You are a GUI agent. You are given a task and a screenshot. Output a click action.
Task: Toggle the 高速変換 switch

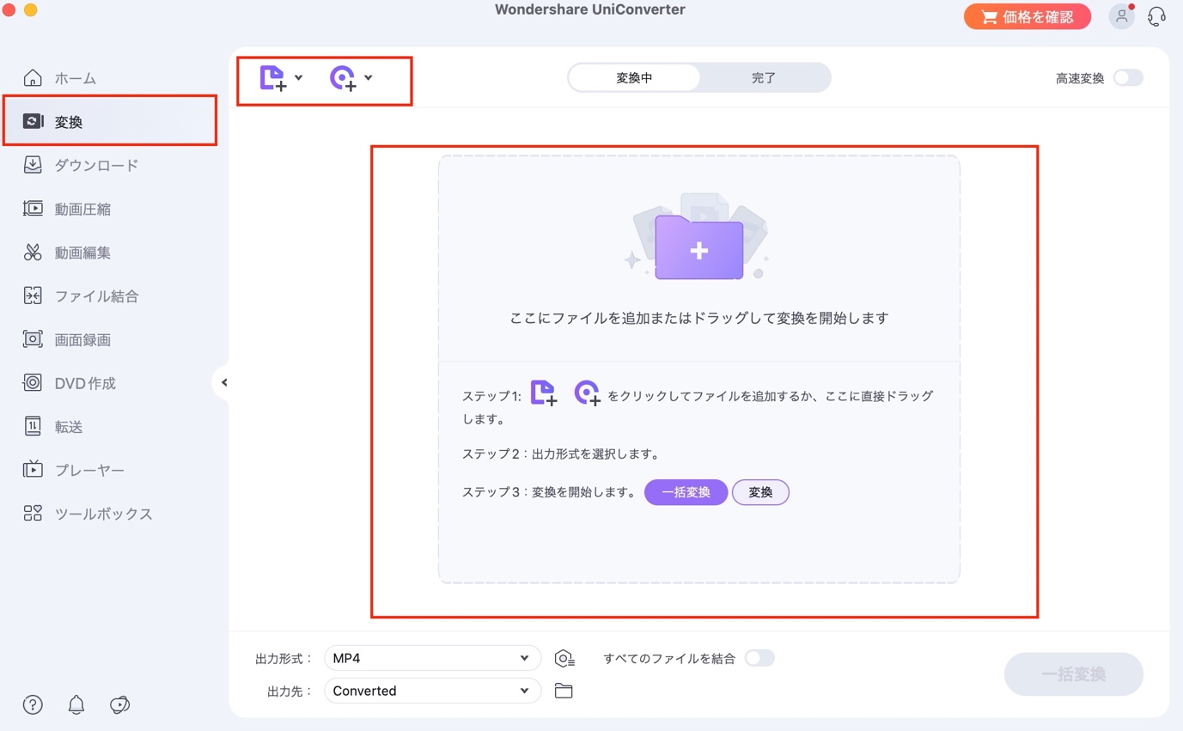[x=1128, y=78]
